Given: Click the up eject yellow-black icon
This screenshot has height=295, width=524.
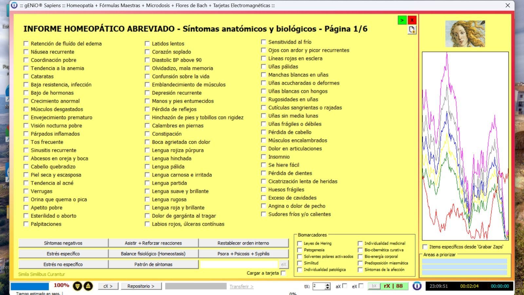Looking at the screenshot, I should click(x=88, y=286).
